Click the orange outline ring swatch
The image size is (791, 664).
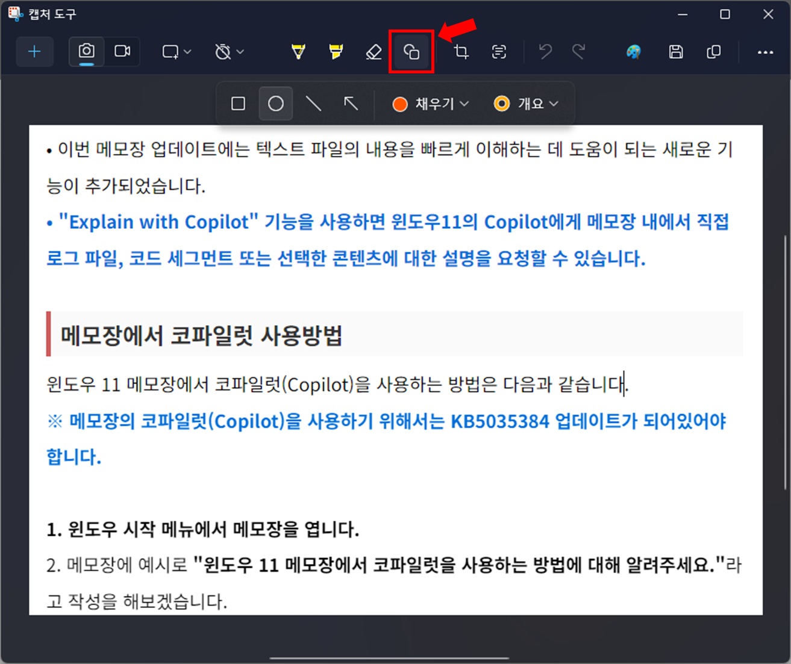pyautogui.click(x=501, y=104)
